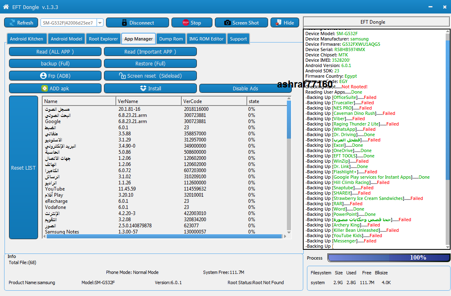Open the Android Kitchen tab

26,39
